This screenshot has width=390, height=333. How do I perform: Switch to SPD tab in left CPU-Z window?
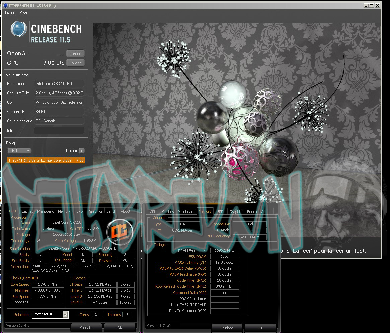[80, 211]
